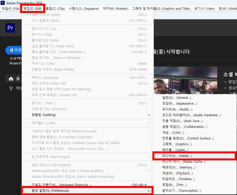Click the home icon in the sidebar
This screenshot has height=195, width=237.
pyautogui.click(x=11, y=79)
